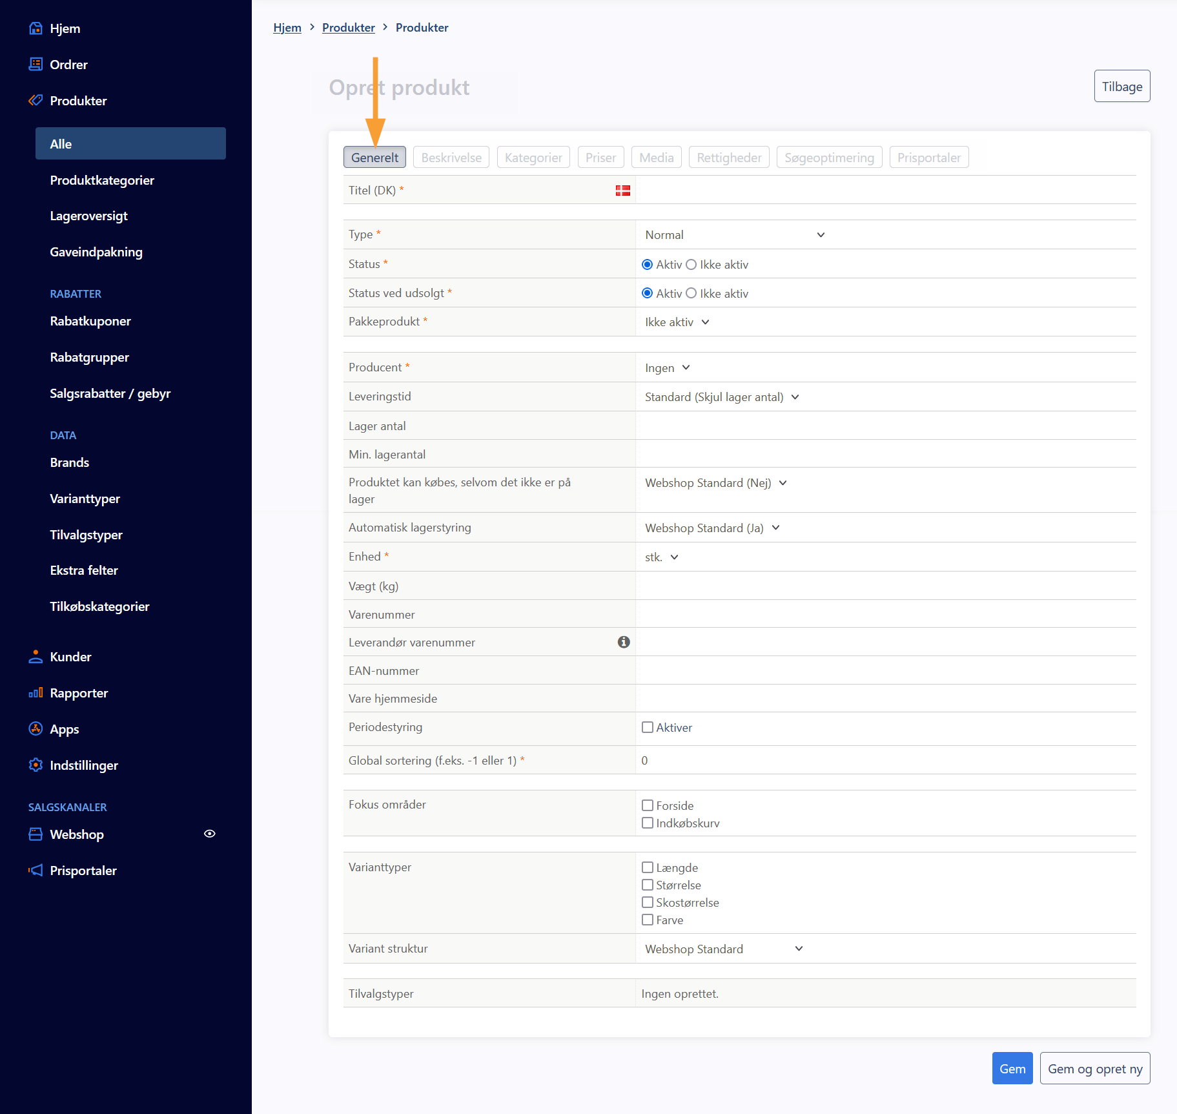1177x1114 pixels.
Task: Click the Tilbage button
Action: (x=1121, y=87)
